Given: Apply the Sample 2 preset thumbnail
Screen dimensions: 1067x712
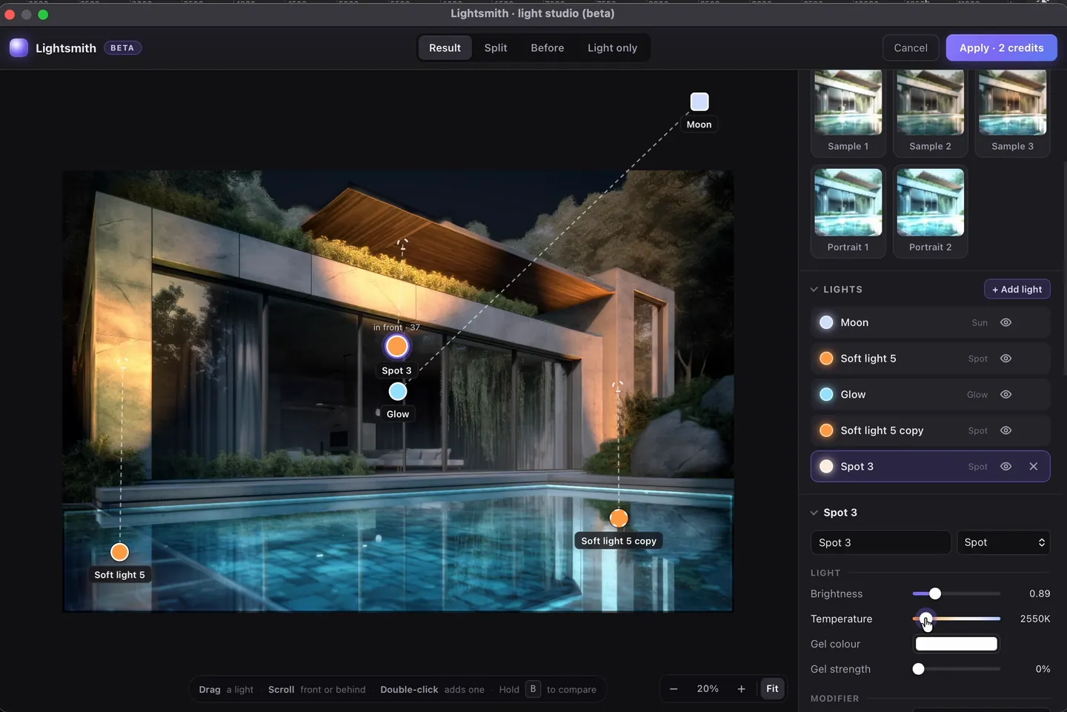Looking at the screenshot, I should [931, 113].
